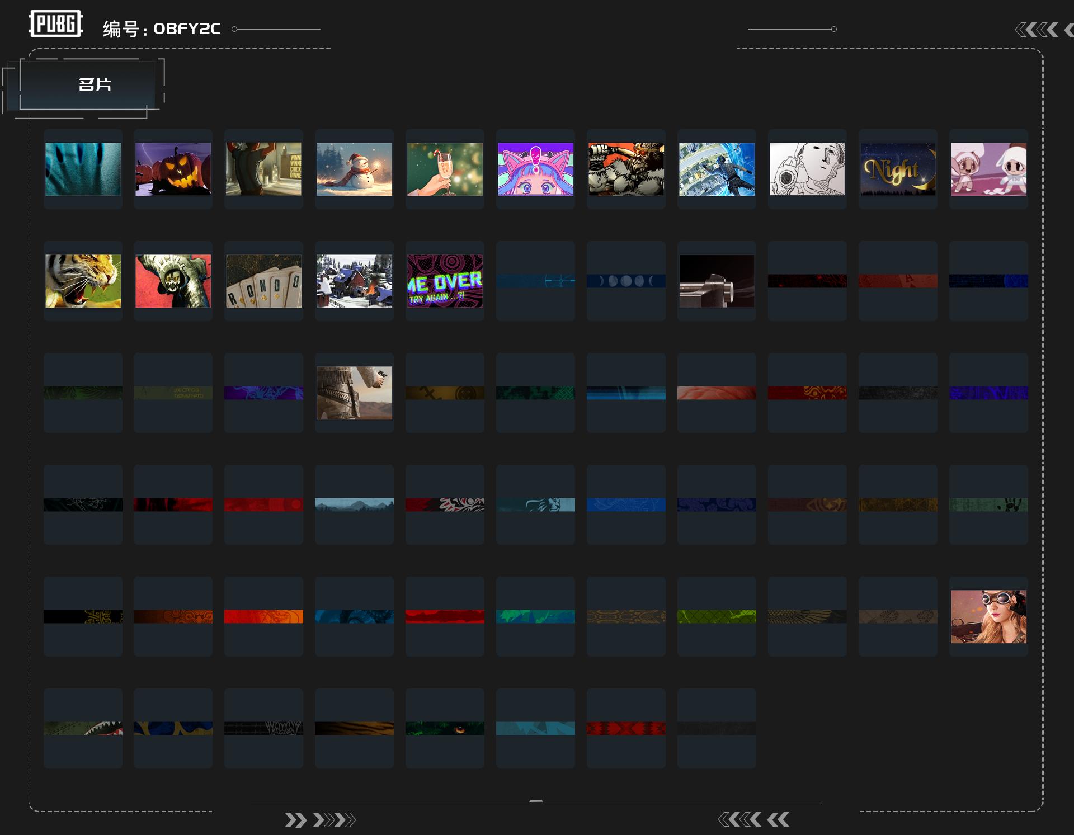Screen dimensions: 1074x835
Task: Select the snowy village namecard
Action: point(354,281)
